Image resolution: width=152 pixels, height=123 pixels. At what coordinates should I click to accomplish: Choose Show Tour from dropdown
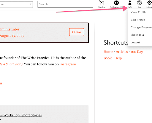[137, 35]
